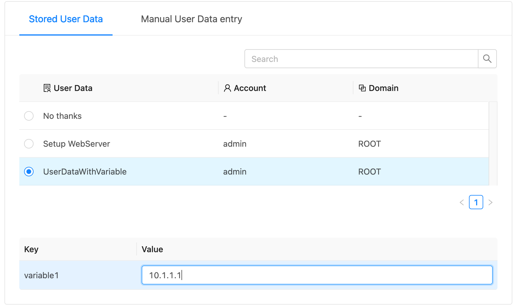Select the Setup WebServer table row

[x=178, y=144]
